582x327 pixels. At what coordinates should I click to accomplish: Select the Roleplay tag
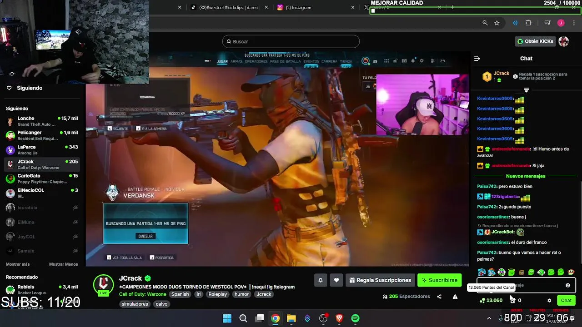coord(218,294)
